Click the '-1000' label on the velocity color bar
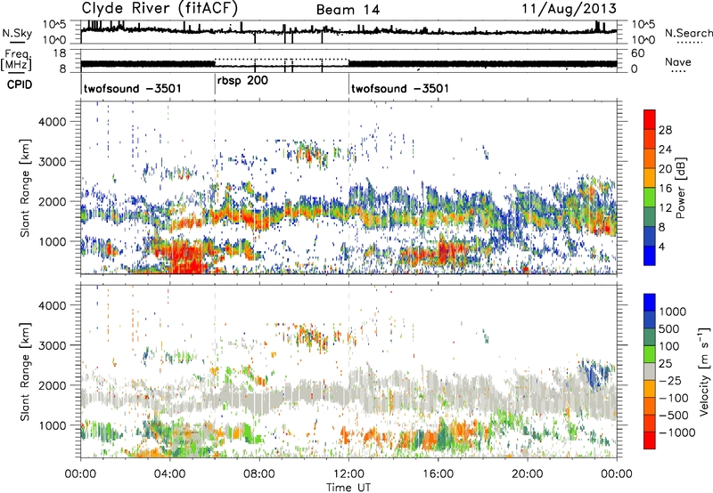This screenshot has height=493, width=713. [x=676, y=432]
